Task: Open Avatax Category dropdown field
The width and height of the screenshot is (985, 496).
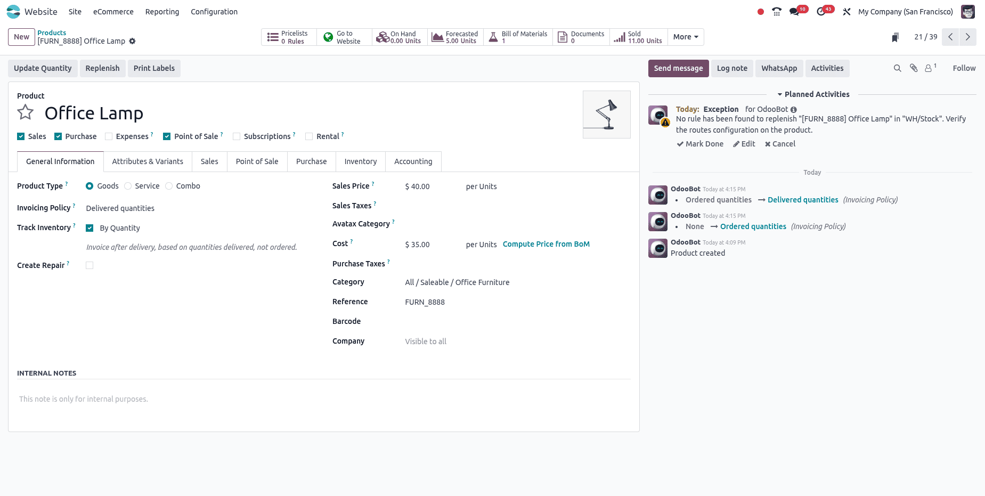Action: point(517,224)
